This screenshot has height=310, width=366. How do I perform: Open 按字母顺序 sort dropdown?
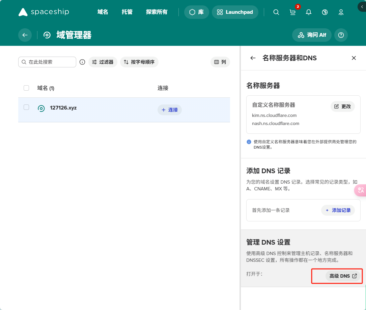point(139,62)
